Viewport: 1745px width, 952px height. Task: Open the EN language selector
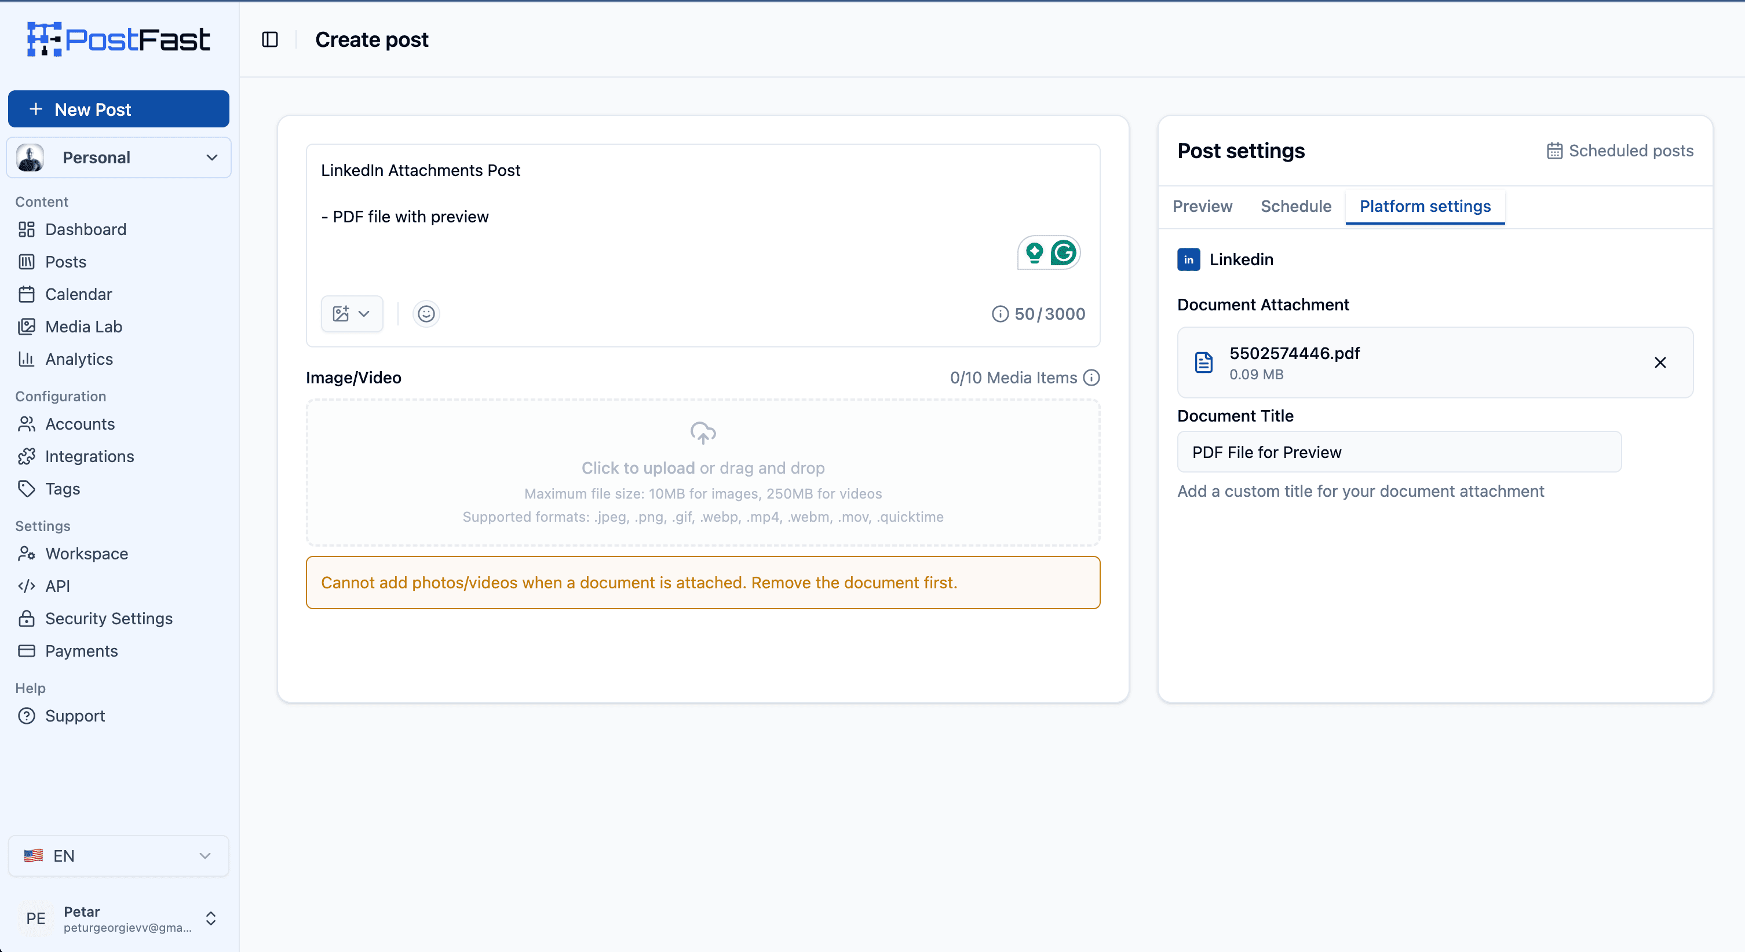pos(119,856)
